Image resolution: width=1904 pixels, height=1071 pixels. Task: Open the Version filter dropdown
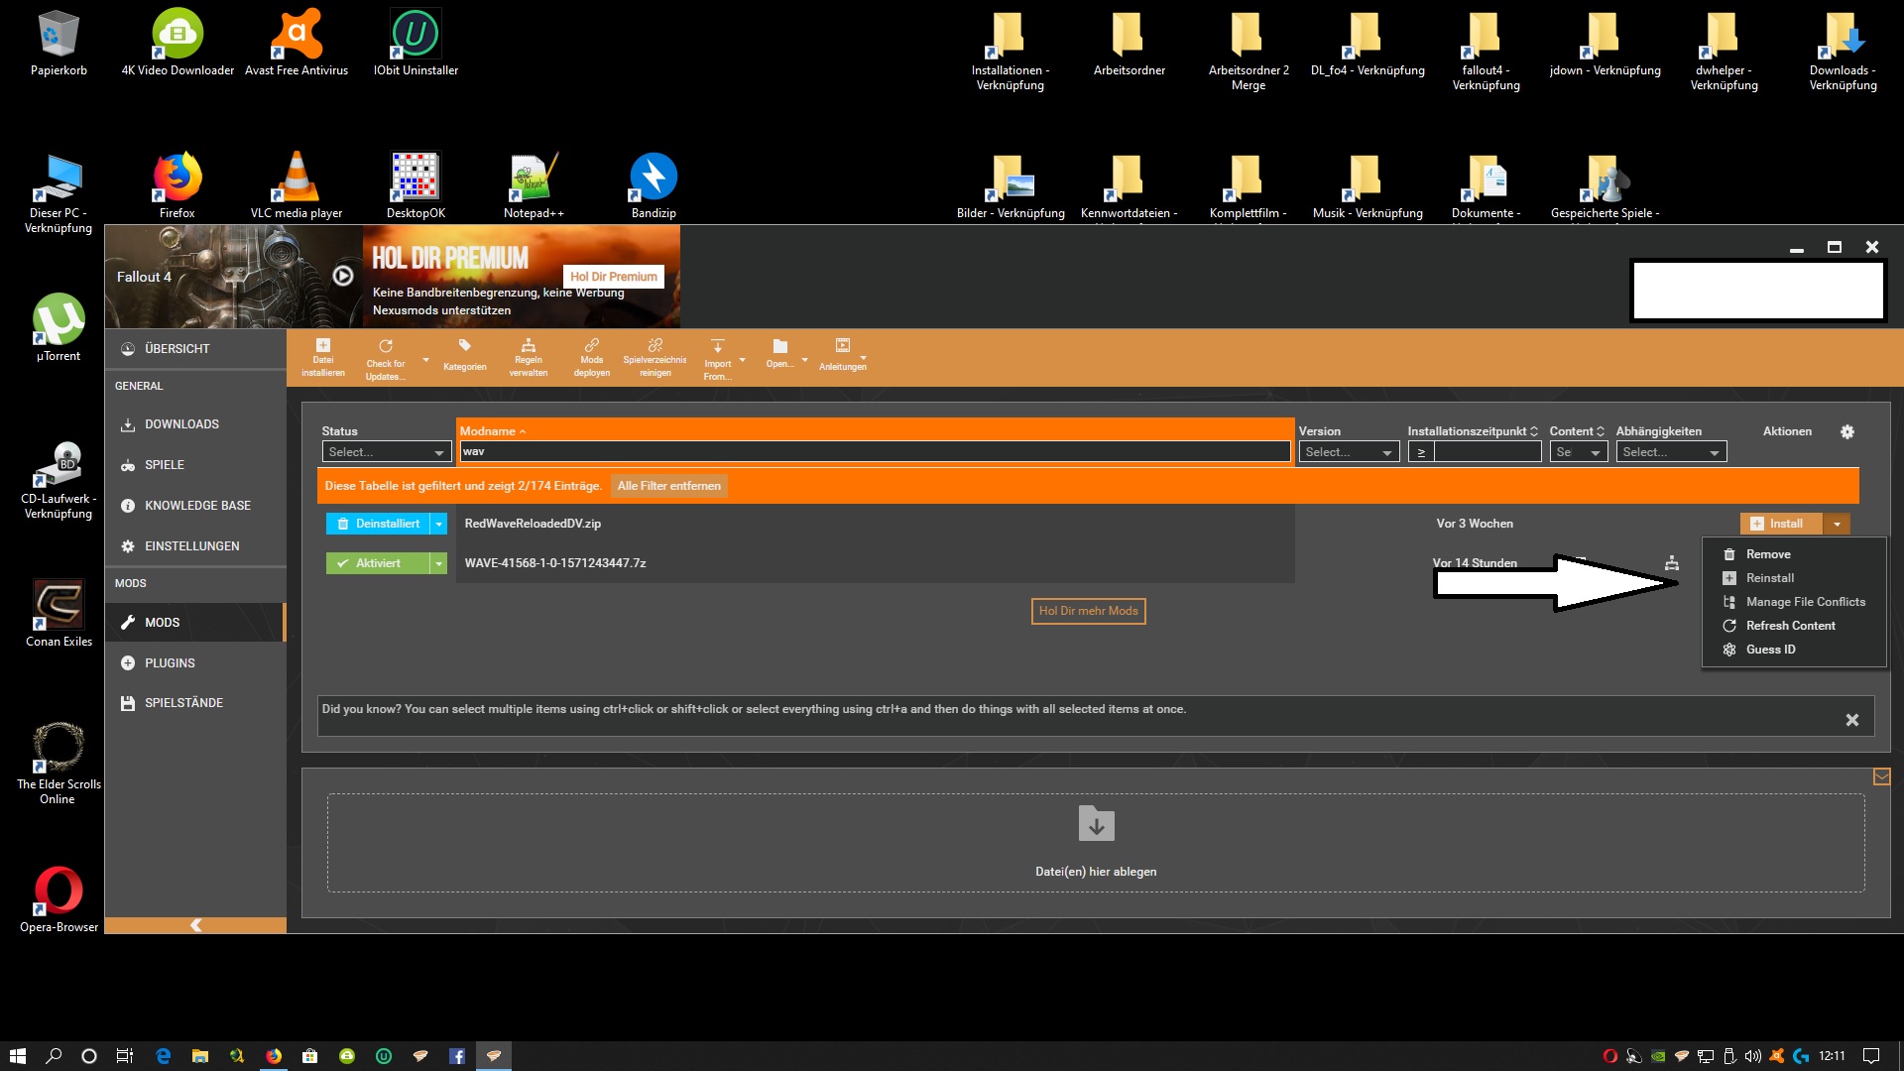point(1348,452)
